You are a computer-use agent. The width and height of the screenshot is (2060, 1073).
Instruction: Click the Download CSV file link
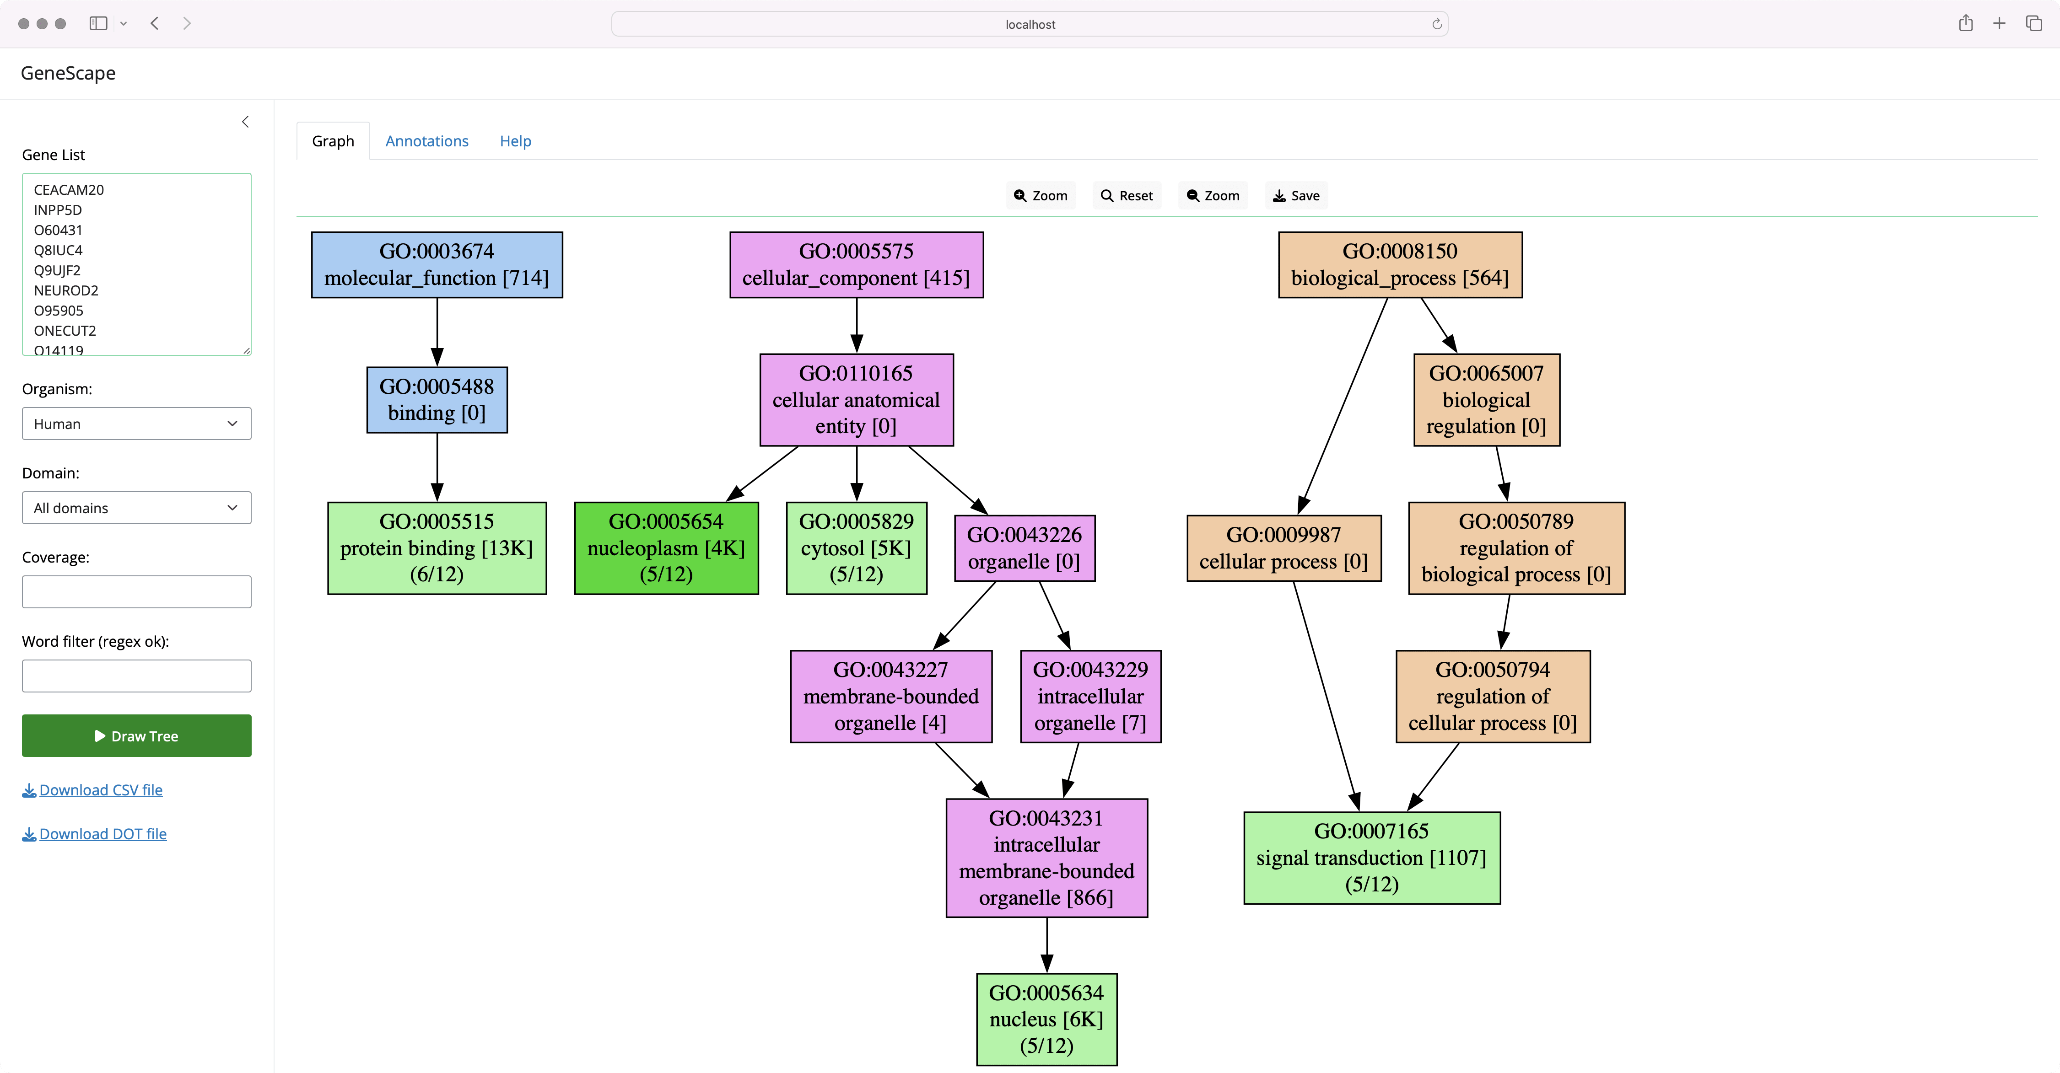coord(102,790)
